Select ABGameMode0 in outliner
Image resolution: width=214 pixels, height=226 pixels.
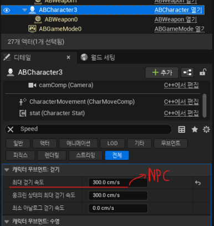[60, 29]
